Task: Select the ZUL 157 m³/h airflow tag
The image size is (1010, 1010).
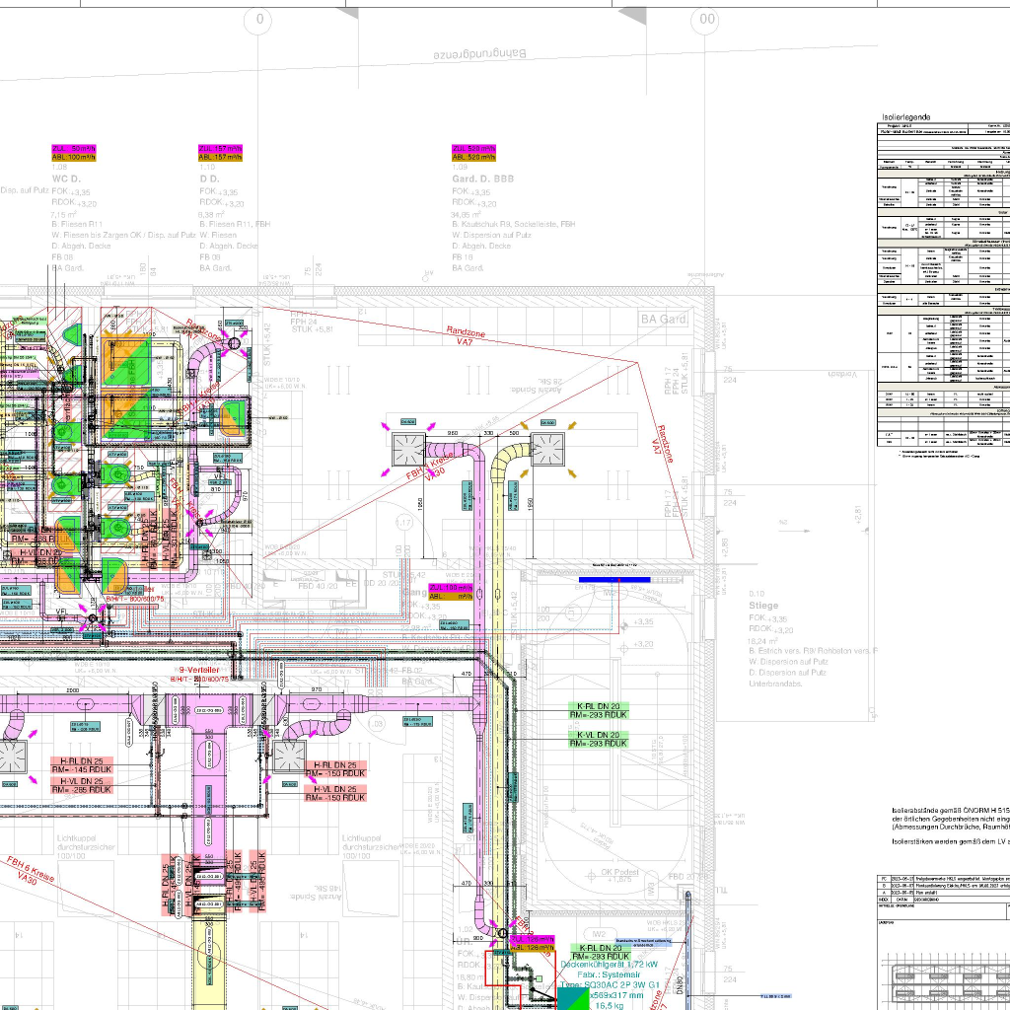Action: pos(220,148)
